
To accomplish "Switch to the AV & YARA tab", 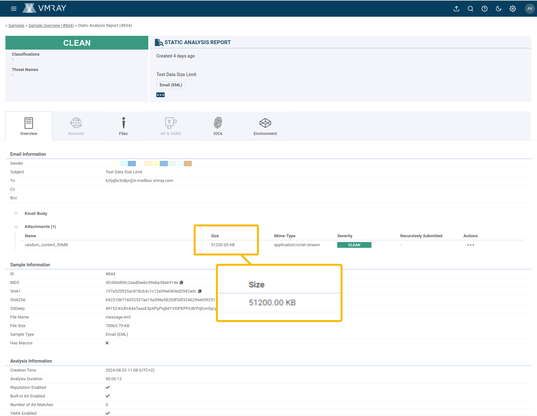I will point(171,126).
